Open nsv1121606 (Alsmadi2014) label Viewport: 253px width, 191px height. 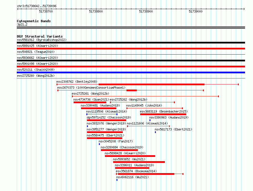147,123
